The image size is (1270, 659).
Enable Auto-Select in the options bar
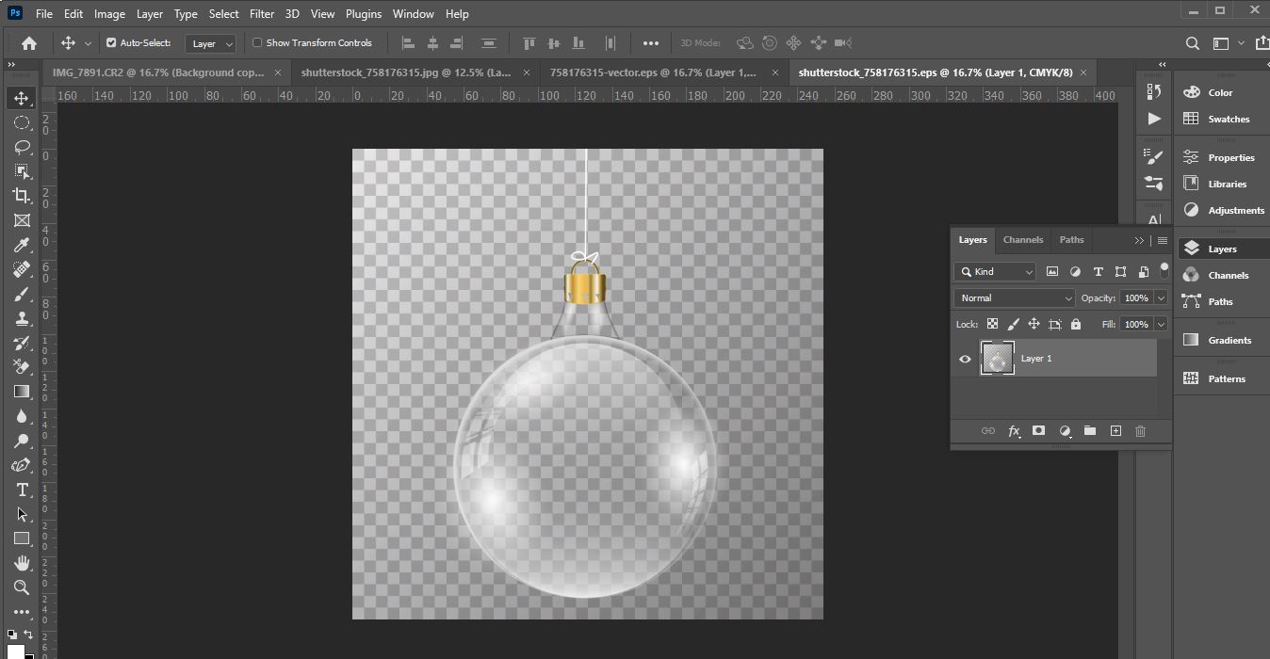113,42
